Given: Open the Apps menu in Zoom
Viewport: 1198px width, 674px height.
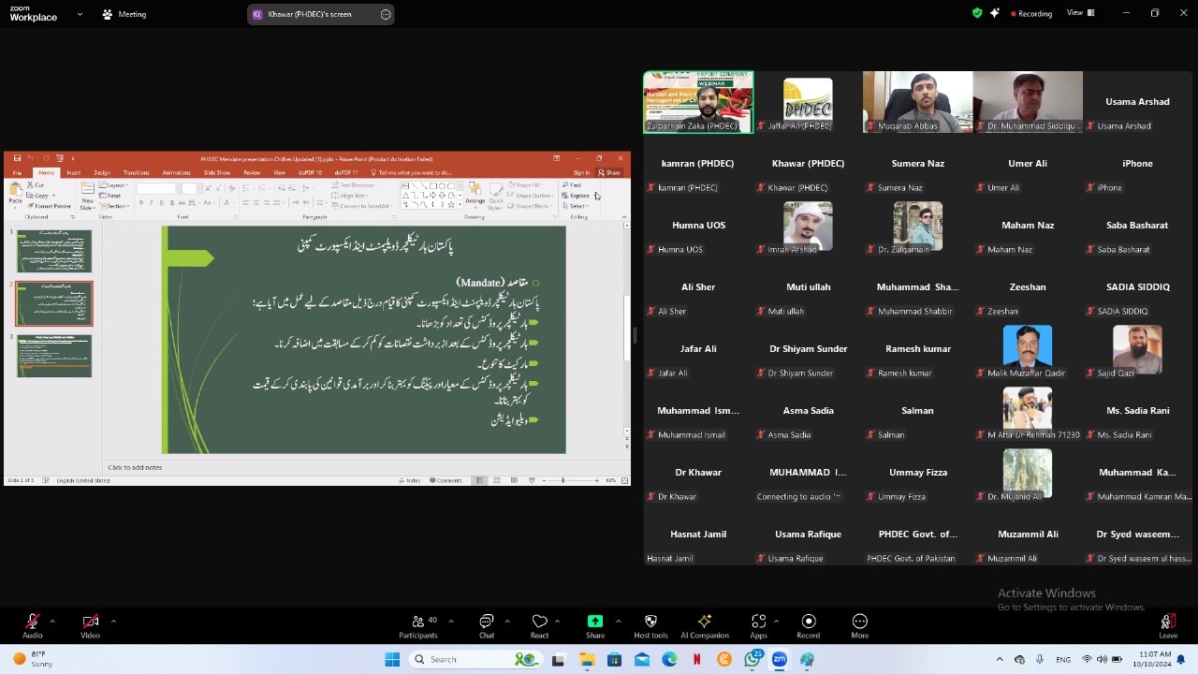Looking at the screenshot, I should [x=758, y=625].
